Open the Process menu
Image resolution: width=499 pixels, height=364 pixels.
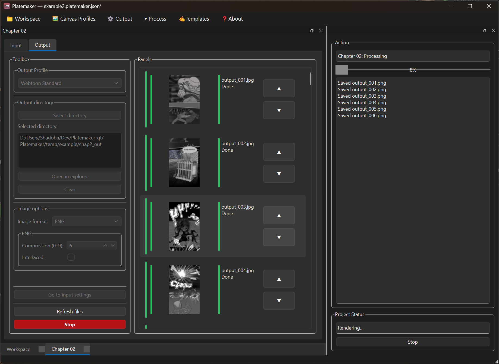coord(155,19)
